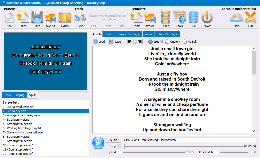Switch to the Zoom tab

[148, 34]
